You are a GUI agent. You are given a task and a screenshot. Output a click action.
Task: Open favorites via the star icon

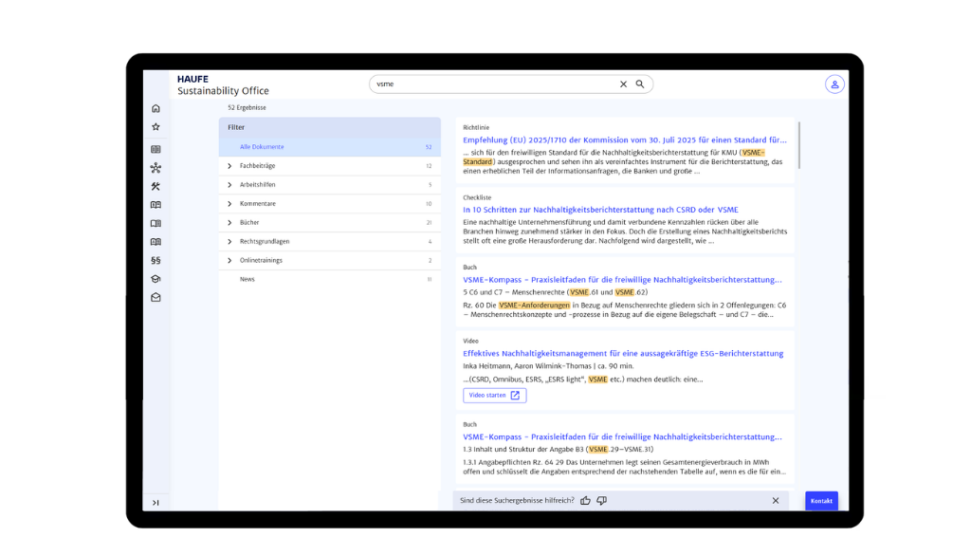156,127
